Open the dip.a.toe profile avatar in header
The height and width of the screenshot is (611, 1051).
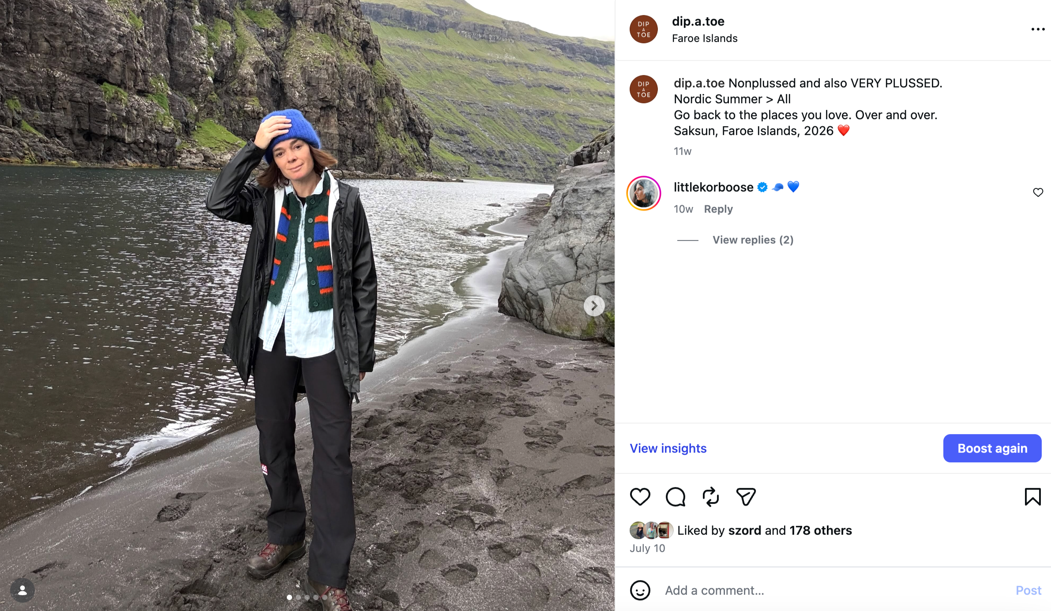pos(643,29)
